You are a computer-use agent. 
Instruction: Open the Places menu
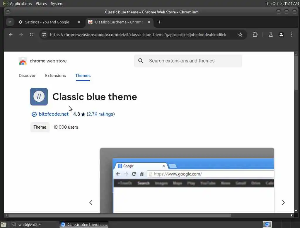(41, 4)
